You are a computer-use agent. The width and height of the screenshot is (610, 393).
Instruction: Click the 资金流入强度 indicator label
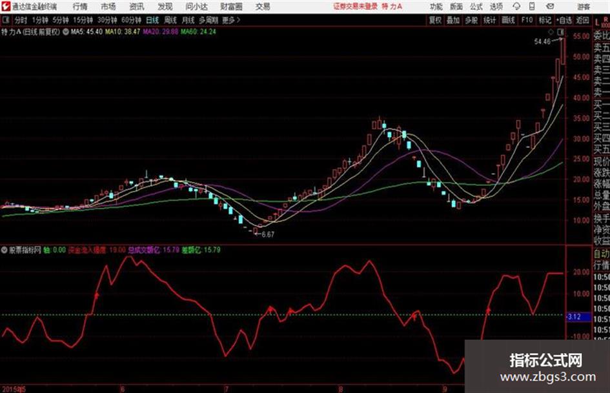(x=86, y=250)
